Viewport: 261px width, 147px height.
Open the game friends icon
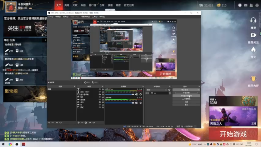coord(251,5)
